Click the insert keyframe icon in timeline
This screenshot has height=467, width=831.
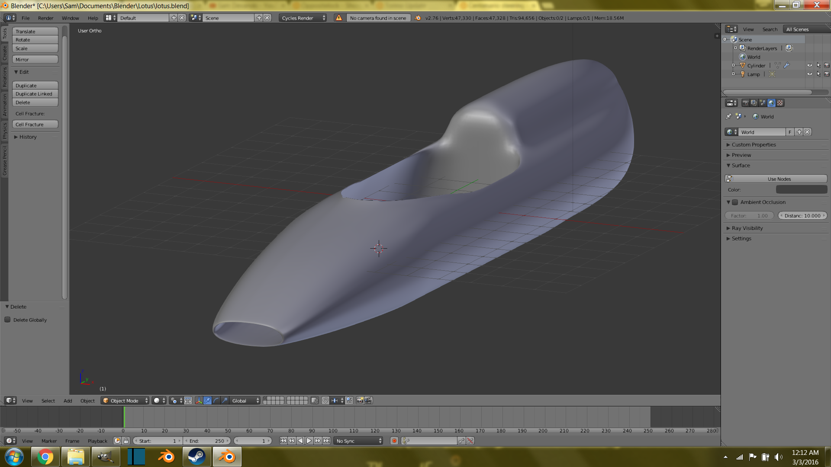point(461,441)
